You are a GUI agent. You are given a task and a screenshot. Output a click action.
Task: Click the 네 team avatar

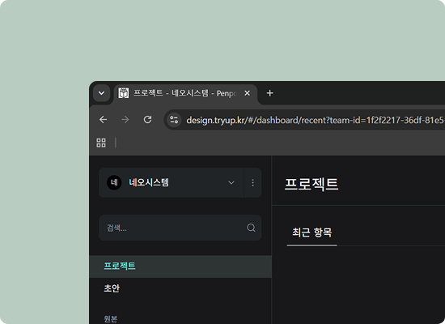pyautogui.click(x=114, y=182)
